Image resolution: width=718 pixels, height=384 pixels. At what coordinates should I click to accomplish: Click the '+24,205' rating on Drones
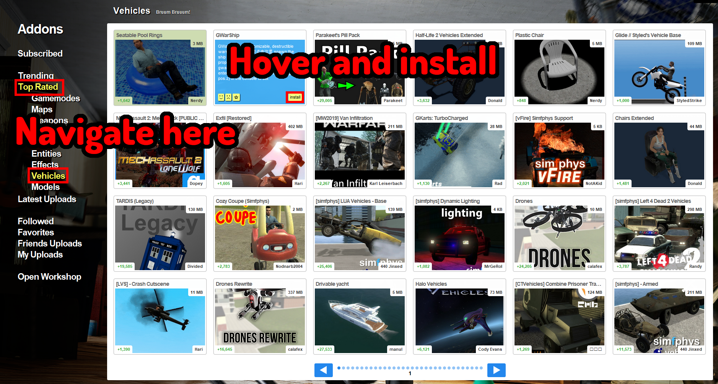pyautogui.click(x=524, y=266)
